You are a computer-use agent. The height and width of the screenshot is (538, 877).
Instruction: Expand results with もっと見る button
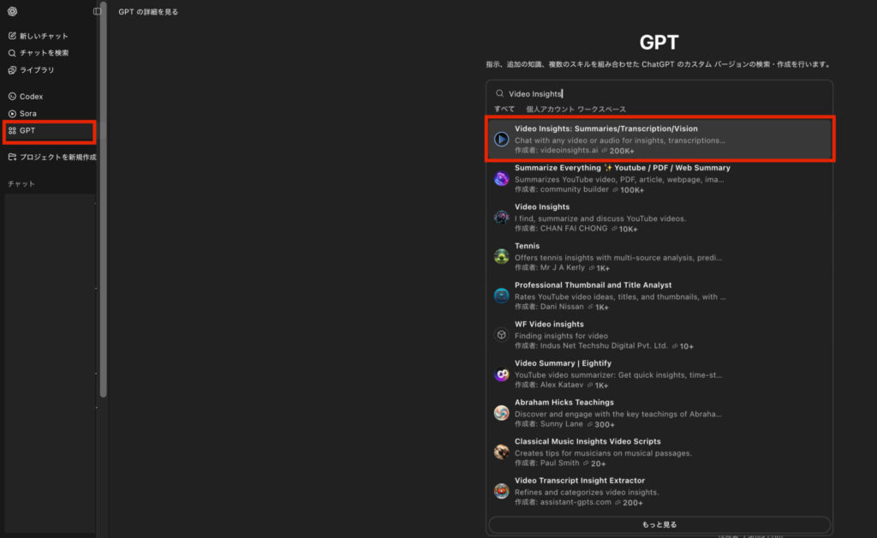[659, 524]
